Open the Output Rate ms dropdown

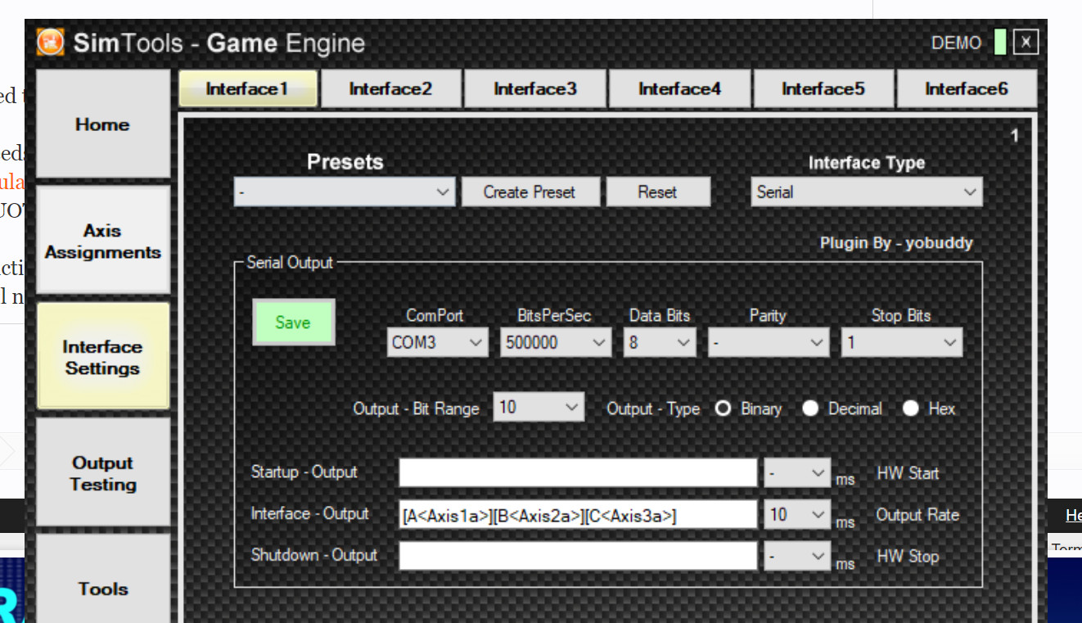(x=798, y=515)
